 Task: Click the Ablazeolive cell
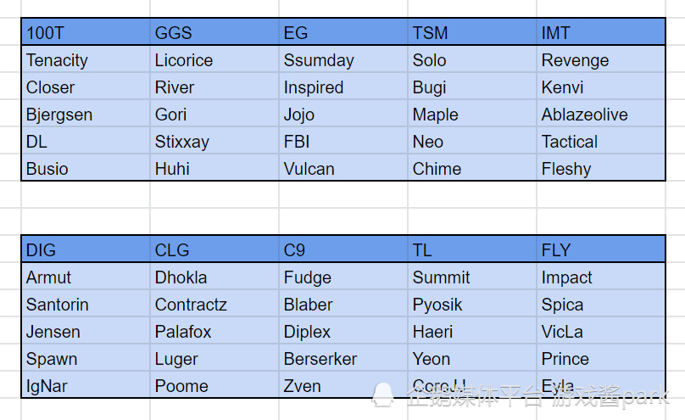coord(600,115)
